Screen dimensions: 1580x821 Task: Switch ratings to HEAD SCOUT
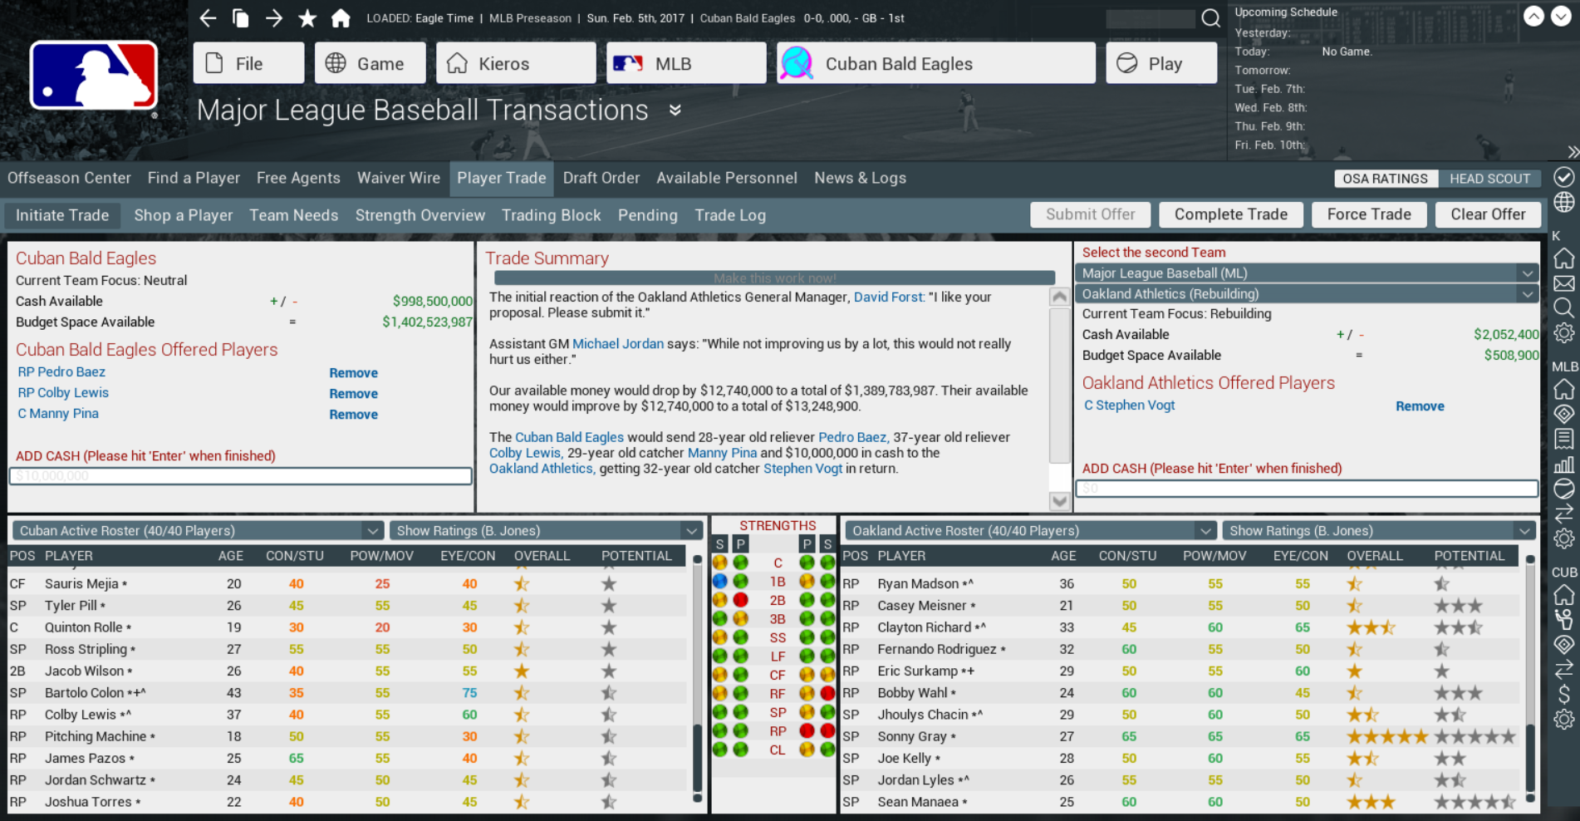pos(1489,179)
